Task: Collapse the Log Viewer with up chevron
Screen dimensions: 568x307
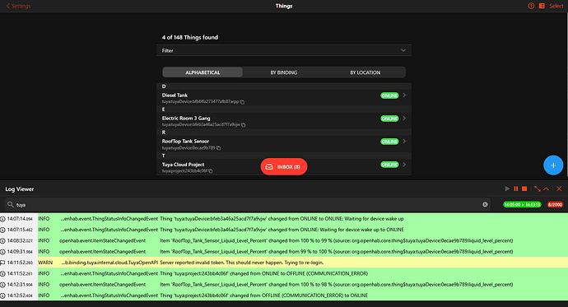Action: point(546,188)
